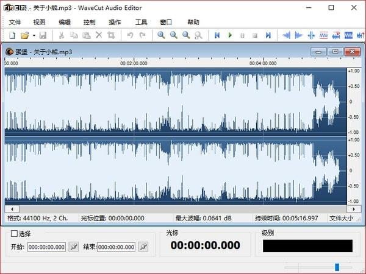Close the 关于小熊.mp3 document window

point(353,52)
